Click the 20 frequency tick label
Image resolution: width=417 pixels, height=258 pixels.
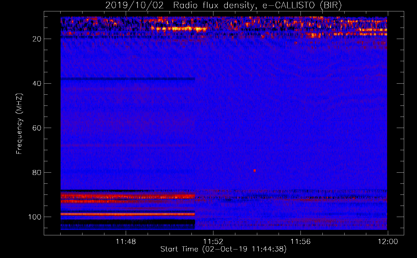point(37,39)
